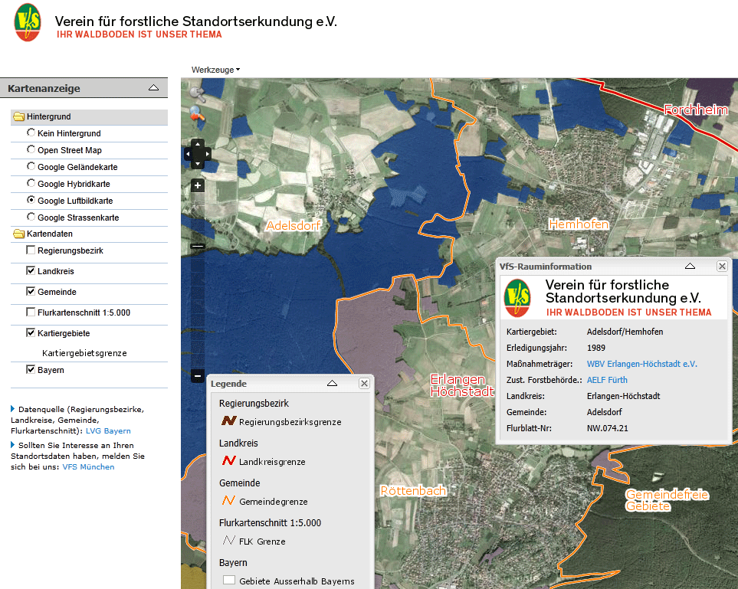Toggle the Gemeinde layer checkbox
Image resolution: width=738 pixels, height=589 pixels.
31,291
